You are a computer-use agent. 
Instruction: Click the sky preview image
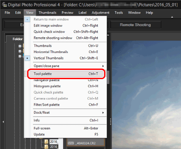tap(146, 95)
